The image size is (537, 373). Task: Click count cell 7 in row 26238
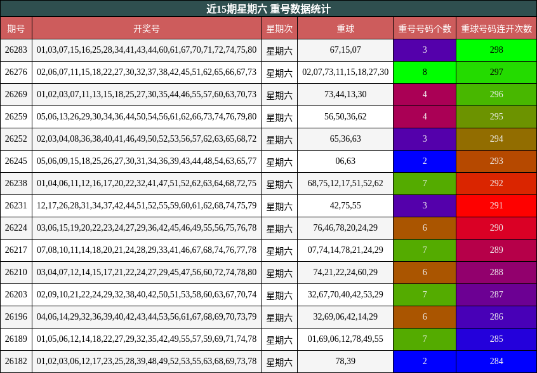pos(425,184)
